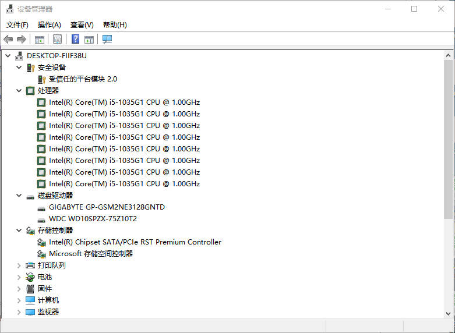455x333 pixels.
Task: Click the scrollbar up arrow in the device tree
Action: (449, 55)
